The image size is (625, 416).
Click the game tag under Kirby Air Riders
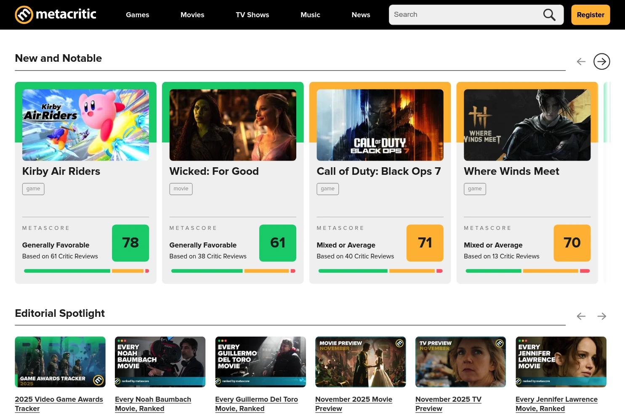click(x=33, y=189)
